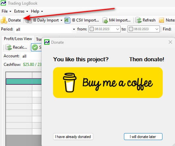Click Trading LogBook app icon in title bar

pos(3,3)
